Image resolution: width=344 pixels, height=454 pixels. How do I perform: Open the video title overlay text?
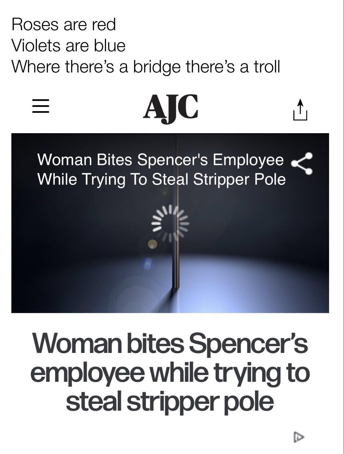pyautogui.click(x=161, y=169)
